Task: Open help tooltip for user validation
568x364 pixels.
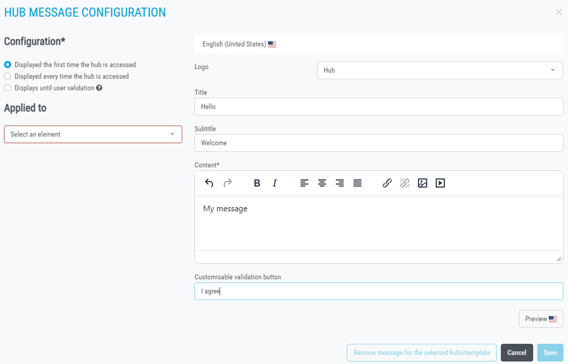Action: 99,88
